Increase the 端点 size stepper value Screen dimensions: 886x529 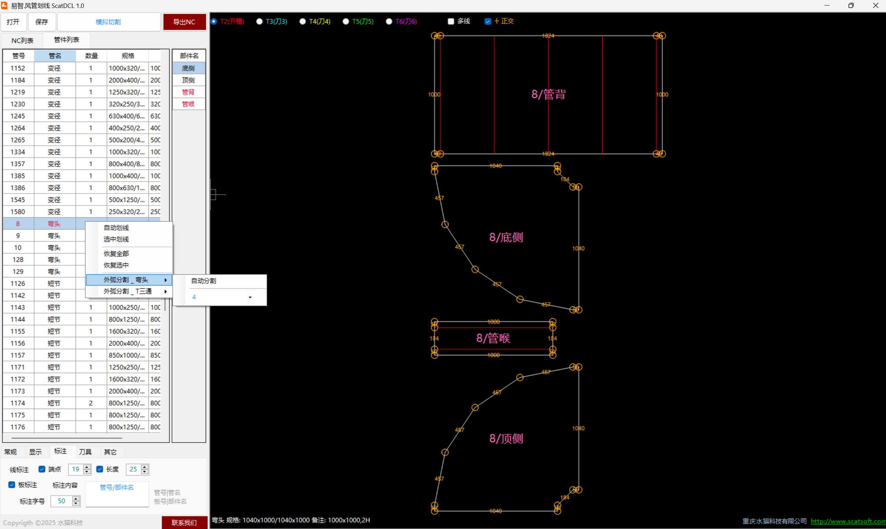point(87,467)
